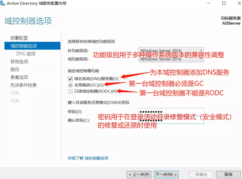Open the 路径 step in the sidebar
The height and width of the screenshot is (179, 242).
[x=15, y=69]
